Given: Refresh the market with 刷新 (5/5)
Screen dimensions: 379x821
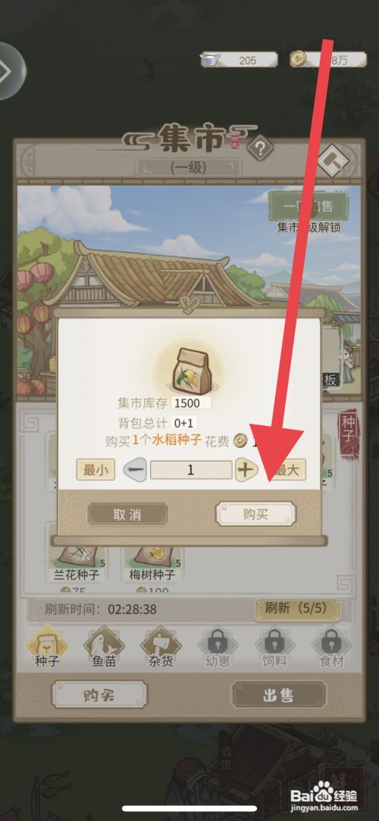Looking at the screenshot, I should point(297,609).
